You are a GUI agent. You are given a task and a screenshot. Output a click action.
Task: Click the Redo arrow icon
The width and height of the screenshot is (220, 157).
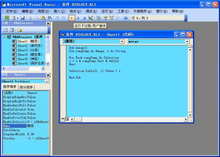click(63, 18)
